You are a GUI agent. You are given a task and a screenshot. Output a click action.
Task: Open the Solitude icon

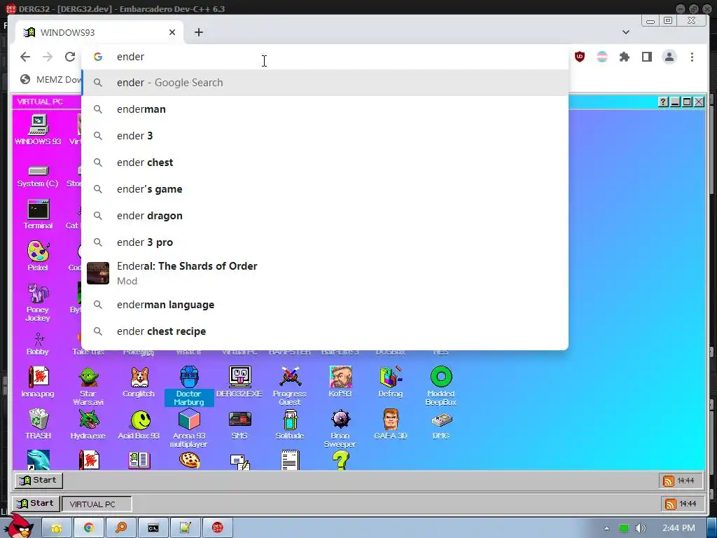click(x=289, y=424)
